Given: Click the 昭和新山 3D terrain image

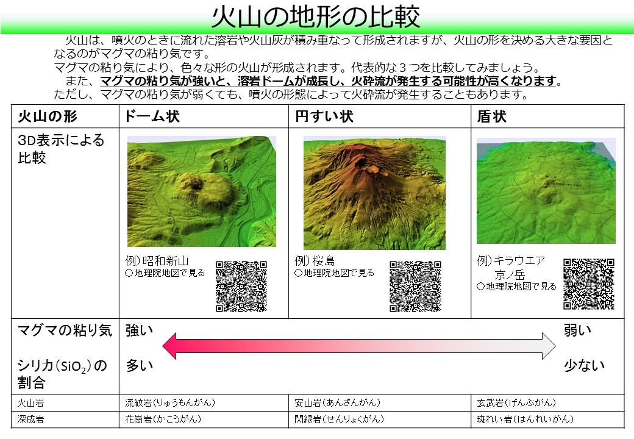Looking at the screenshot, I should [x=201, y=191].
